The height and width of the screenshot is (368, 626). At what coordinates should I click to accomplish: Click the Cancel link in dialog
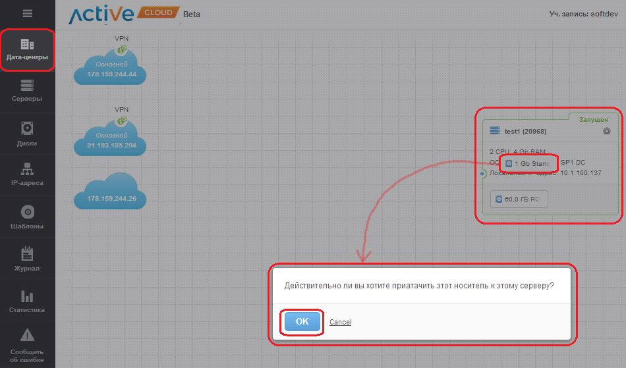[x=340, y=322]
